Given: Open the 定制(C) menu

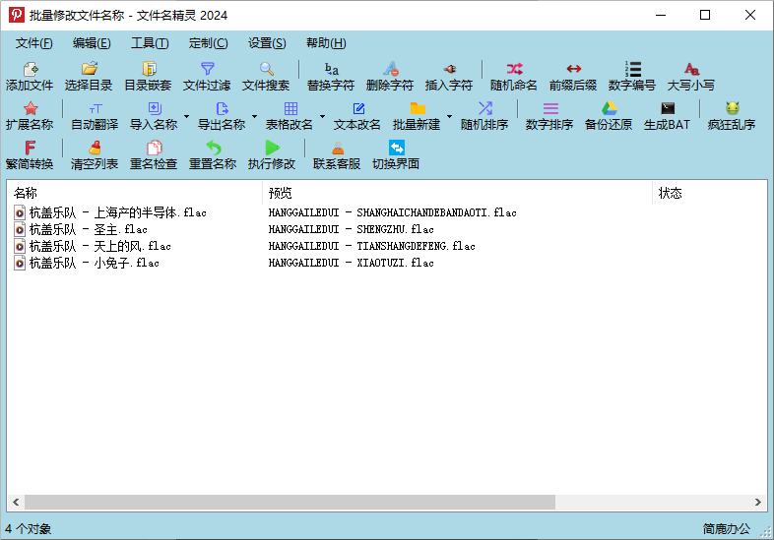Looking at the screenshot, I should point(209,43).
